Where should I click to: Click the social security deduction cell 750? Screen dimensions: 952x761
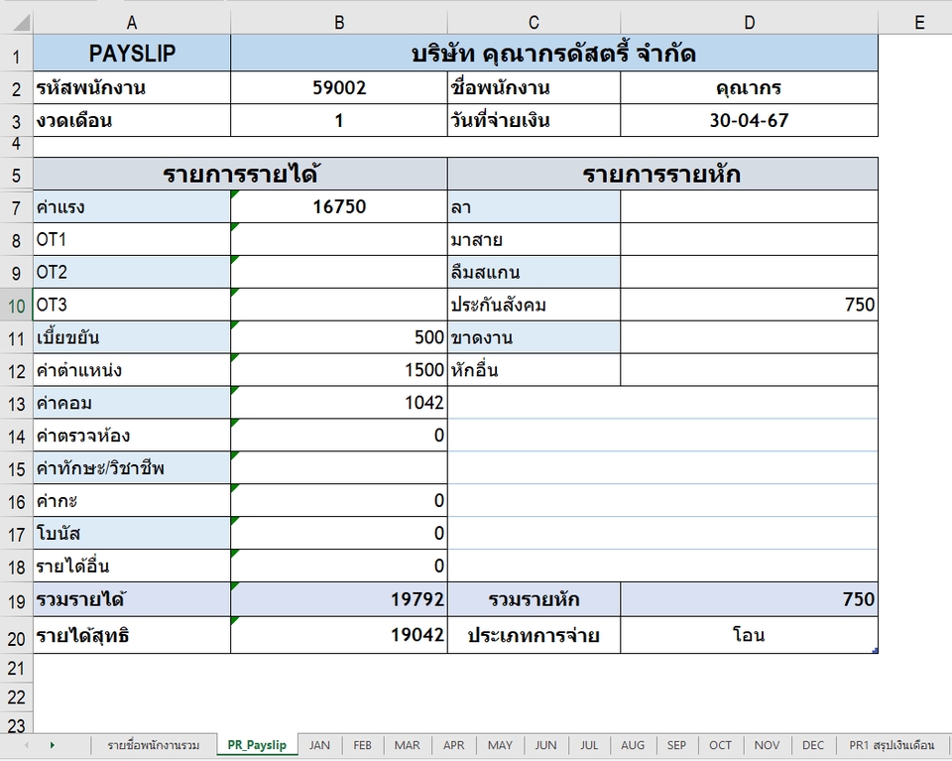click(x=749, y=305)
